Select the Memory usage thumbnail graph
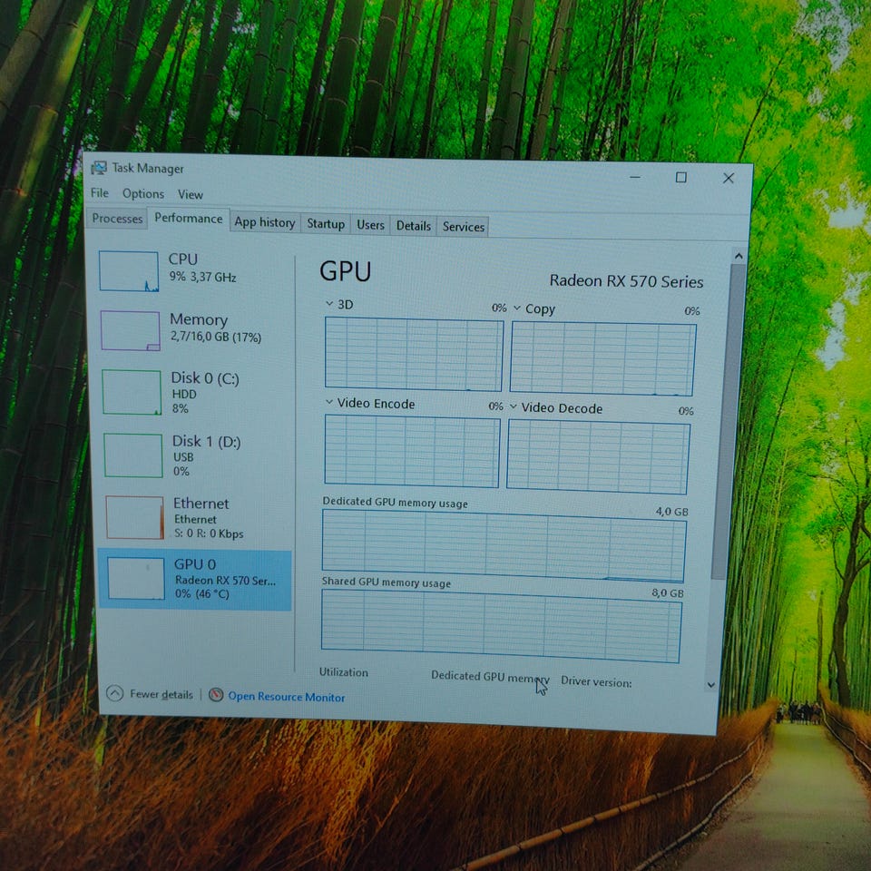This screenshot has height=871, width=871. (131, 330)
